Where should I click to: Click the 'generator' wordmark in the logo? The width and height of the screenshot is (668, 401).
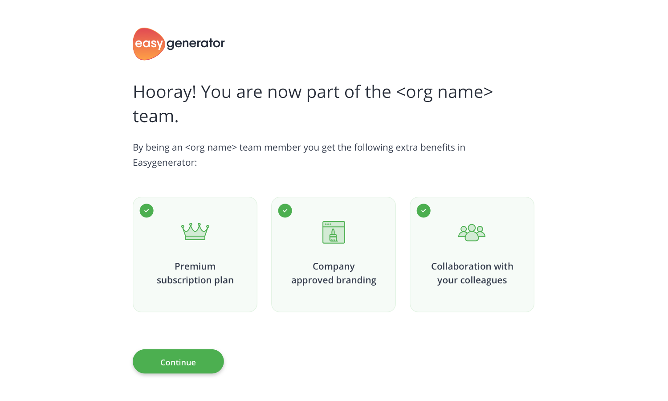[196, 44]
